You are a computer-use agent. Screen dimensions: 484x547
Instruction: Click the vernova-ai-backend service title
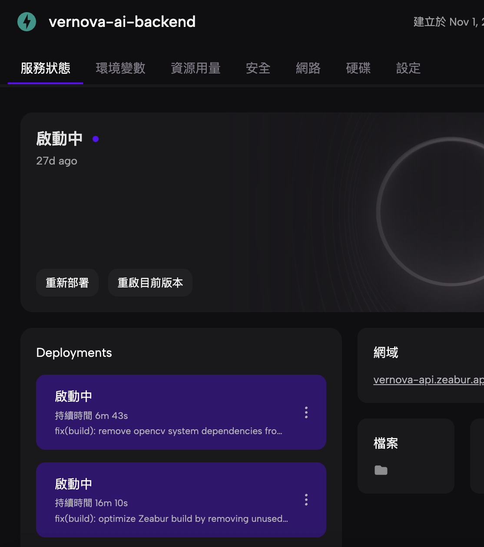coord(122,22)
